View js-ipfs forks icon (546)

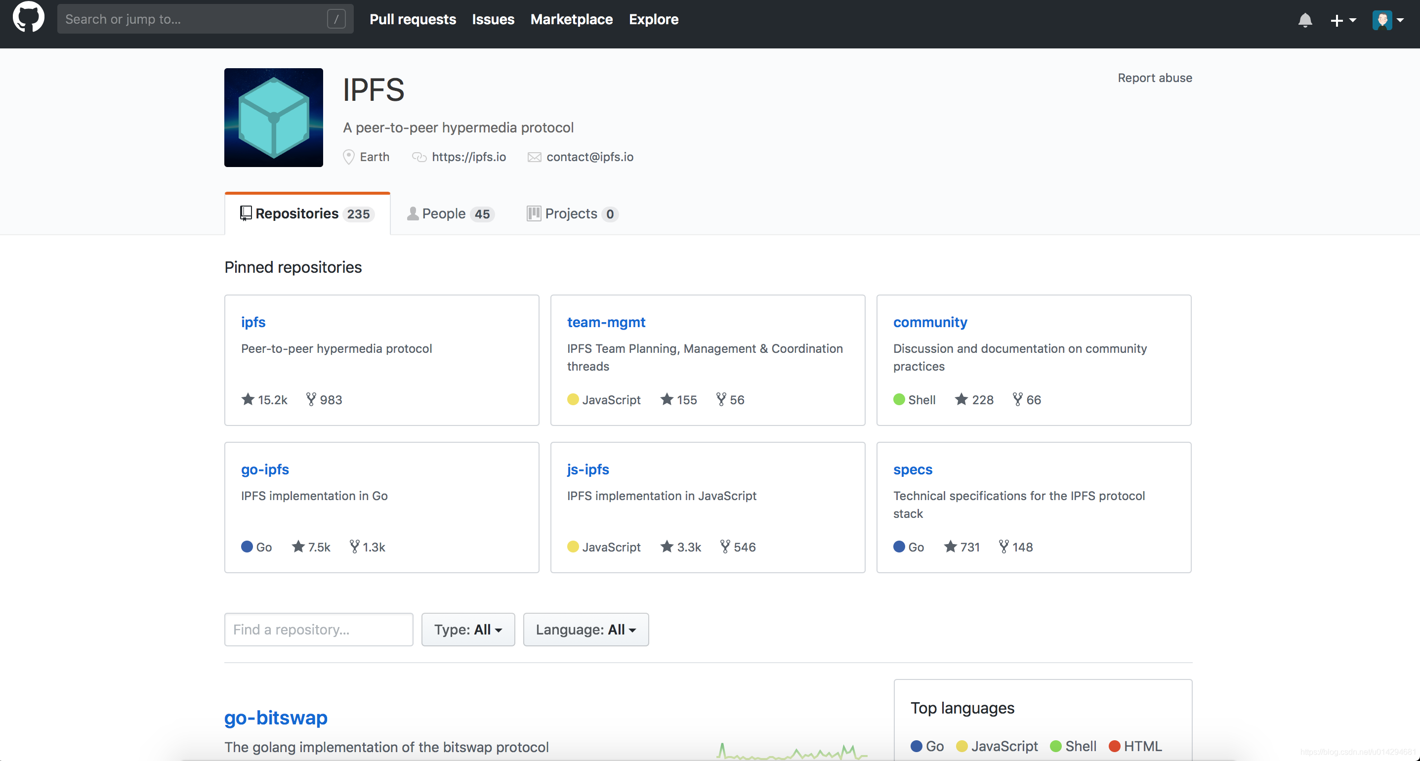coord(725,546)
